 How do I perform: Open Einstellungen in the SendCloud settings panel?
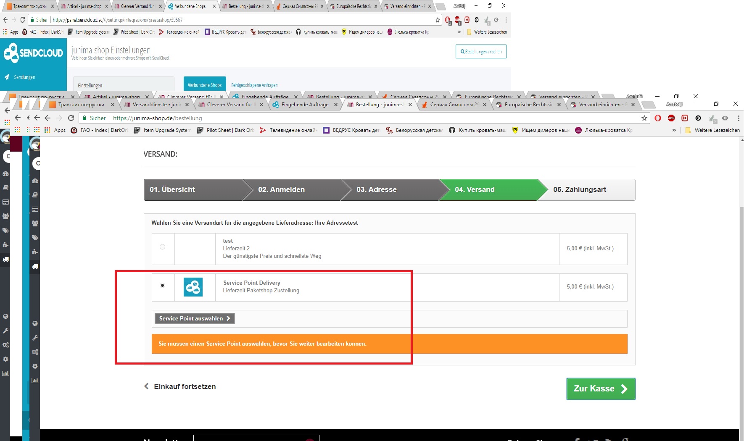tap(124, 85)
